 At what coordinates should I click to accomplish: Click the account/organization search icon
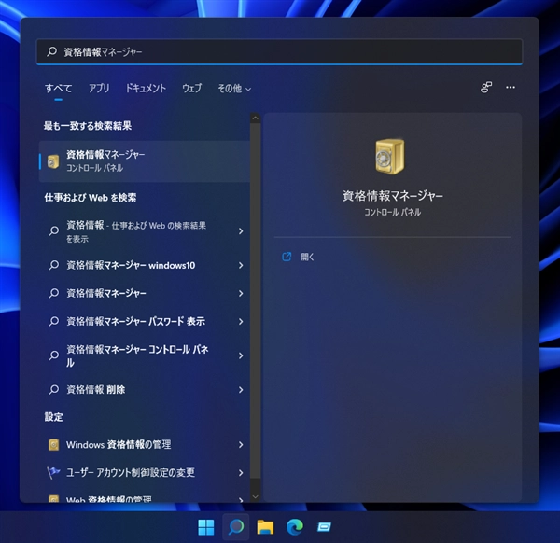coord(485,88)
